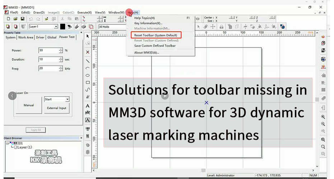The height and width of the screenshot is (179, 334).
Task: Switch to the System tab
Action: (x=10, y=37)
